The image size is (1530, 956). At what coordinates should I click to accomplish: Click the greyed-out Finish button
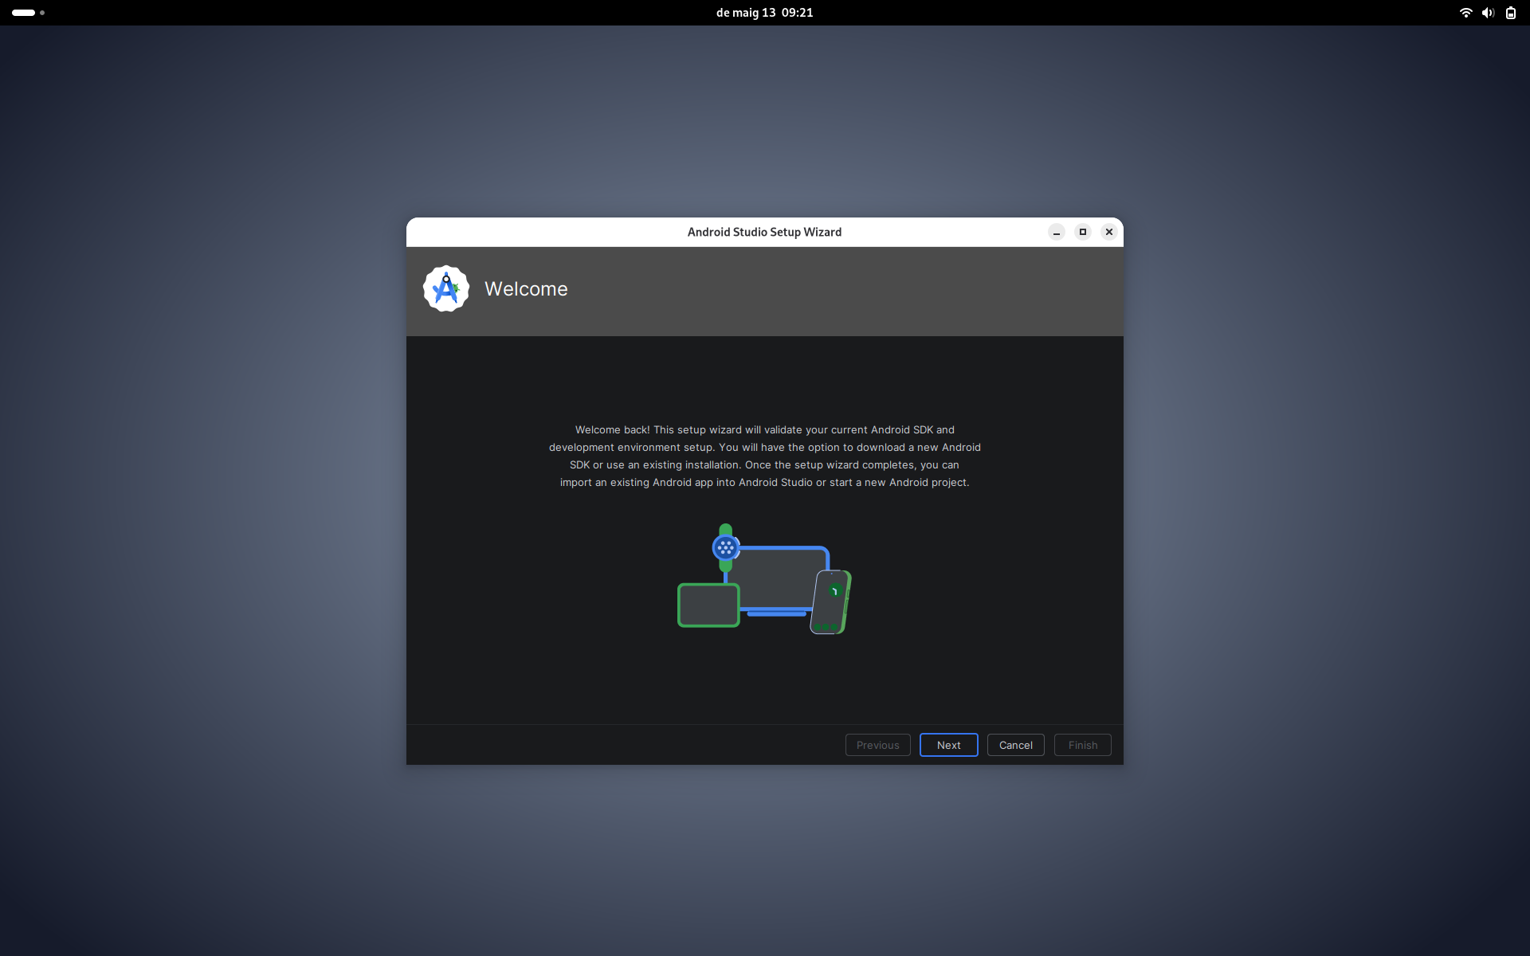coord(1082,745)
